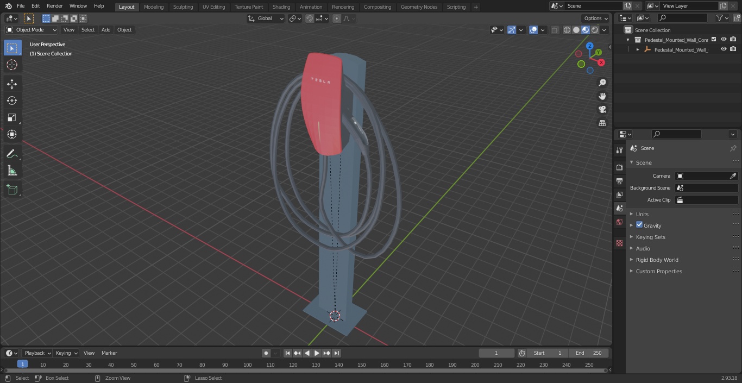The image size is (742, 383).
Task: Open the File menu
Action: (21, 6)
